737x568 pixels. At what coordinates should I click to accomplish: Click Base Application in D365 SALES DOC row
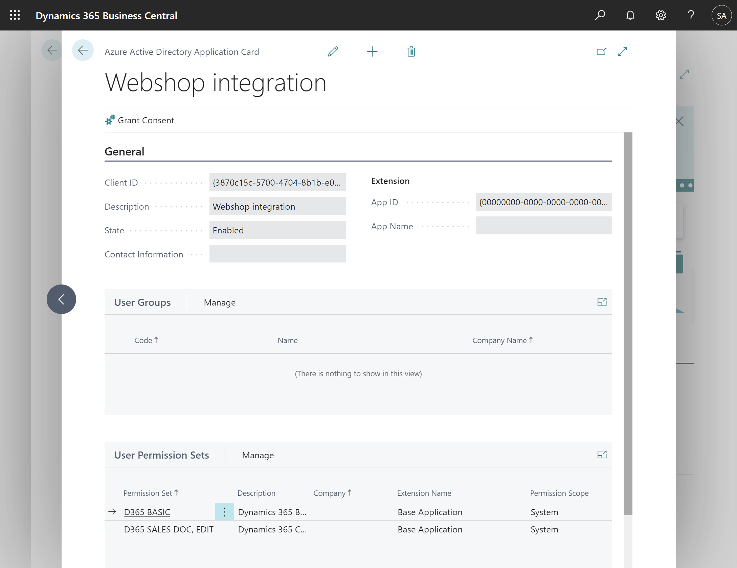point(430,529)
